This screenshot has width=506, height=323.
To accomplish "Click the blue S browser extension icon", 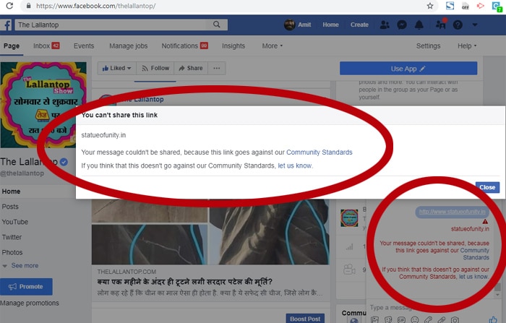I will click(450, 6).
